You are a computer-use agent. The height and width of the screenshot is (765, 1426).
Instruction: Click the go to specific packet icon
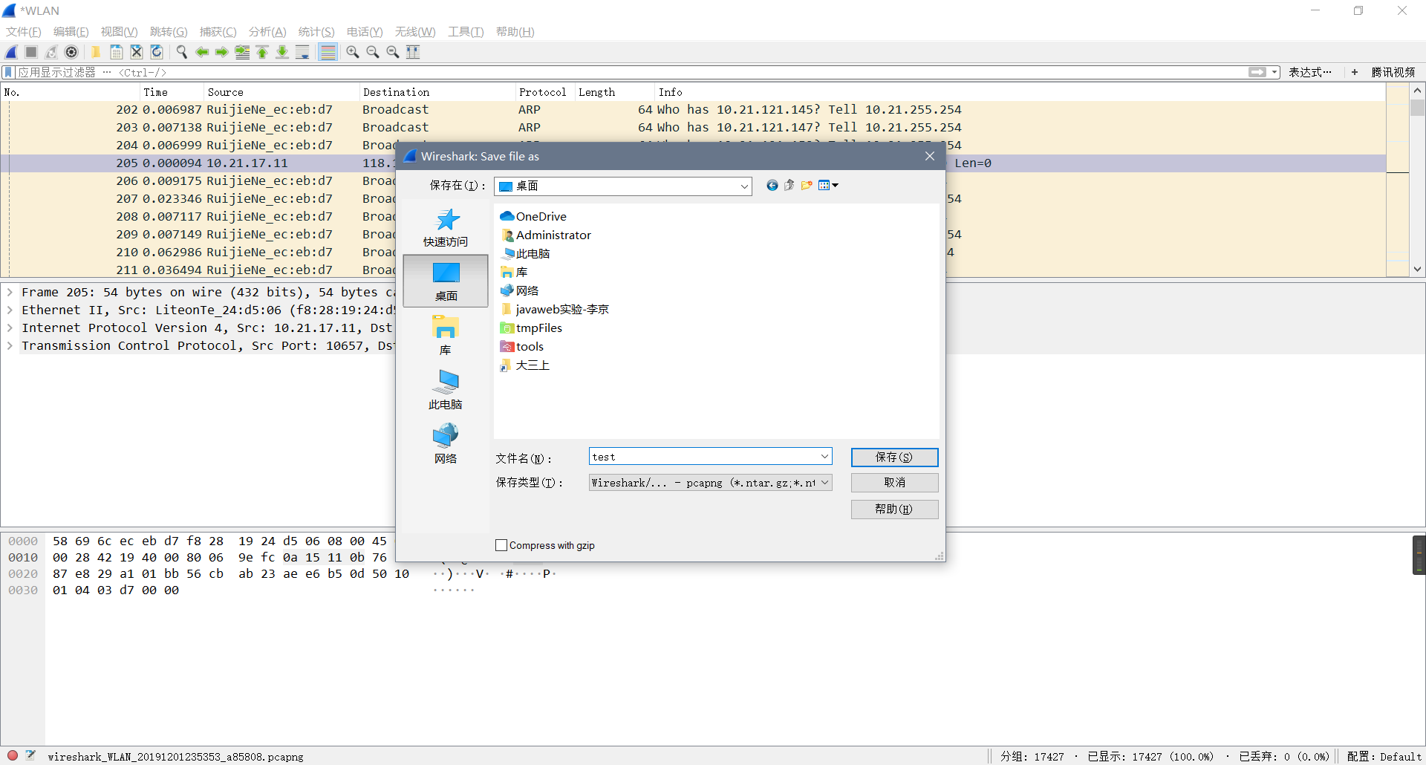[242, 52]
